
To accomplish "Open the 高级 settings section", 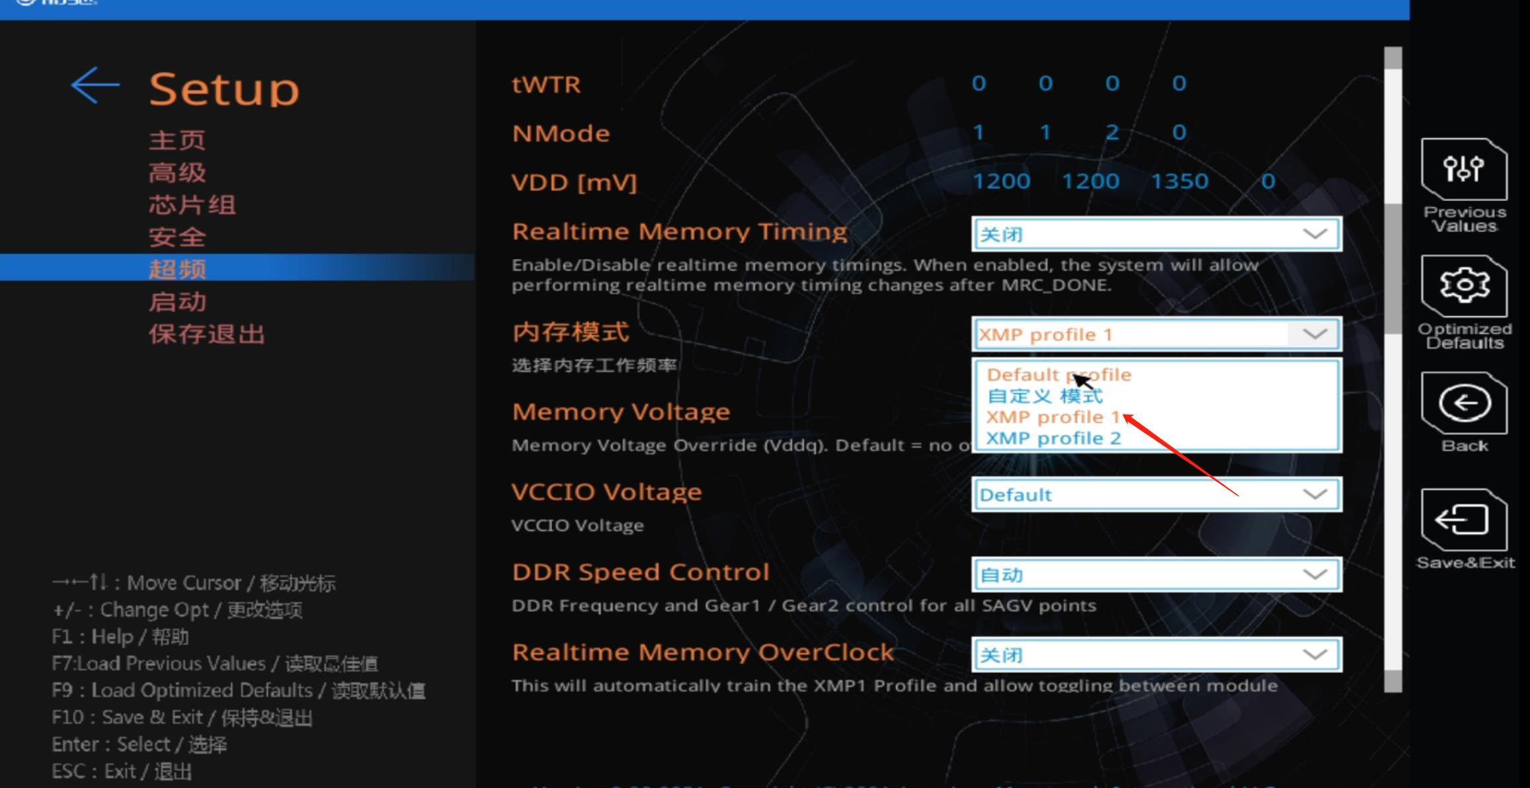I will 175,171.
